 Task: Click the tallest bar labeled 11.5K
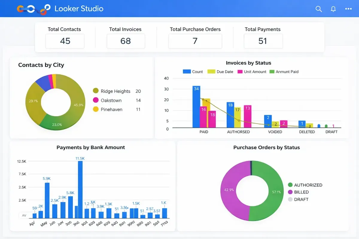[x=80, y=189]
